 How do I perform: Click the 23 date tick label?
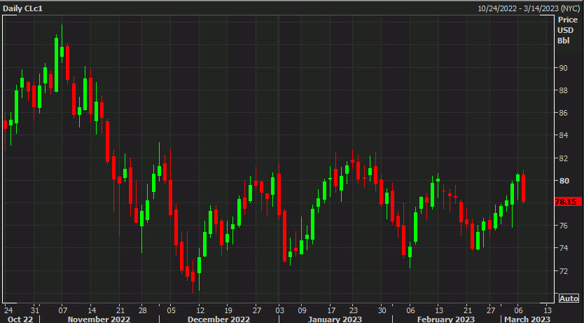[x=353, y=310]
